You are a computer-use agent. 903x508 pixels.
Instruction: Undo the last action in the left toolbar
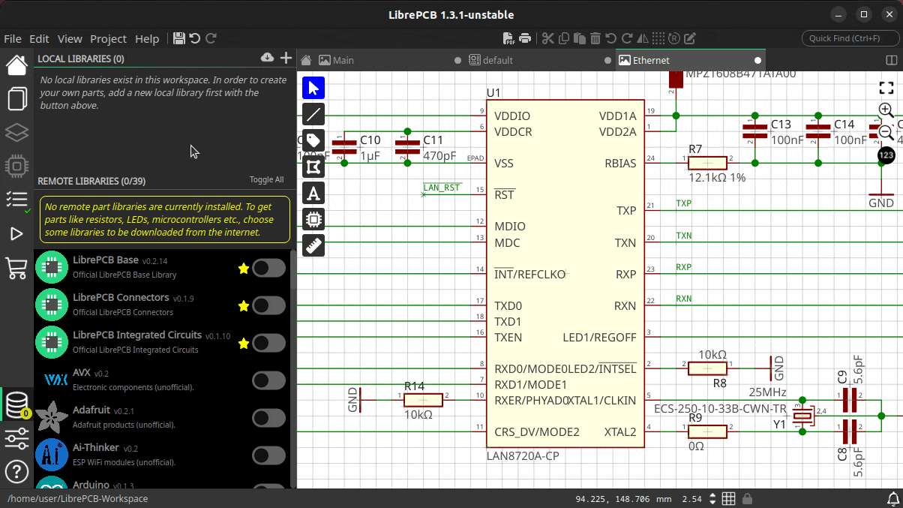195,38
